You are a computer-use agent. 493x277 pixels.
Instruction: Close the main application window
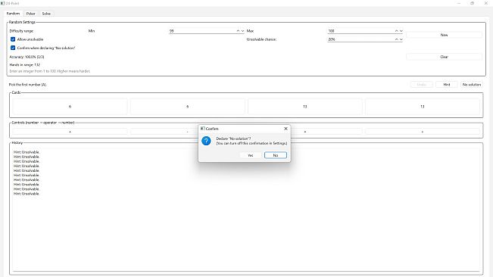485,3
